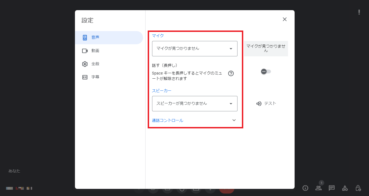369x196 pixels.
Task: Toggle the 話す(長押し) push-to-talk switch
Action: (266, 71)
